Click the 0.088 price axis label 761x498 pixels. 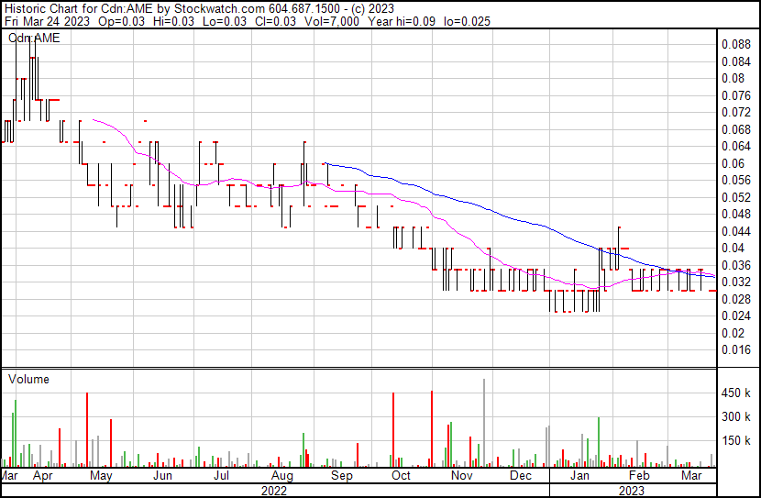click(x=735, y=44)
